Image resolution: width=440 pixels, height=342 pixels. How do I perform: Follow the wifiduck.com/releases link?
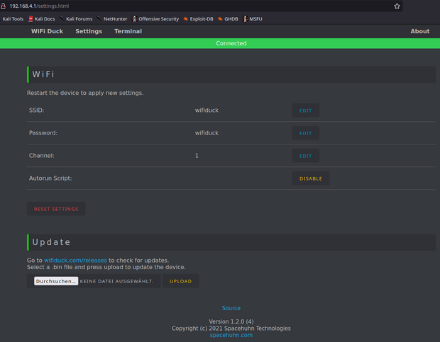[x=75, y=261]
